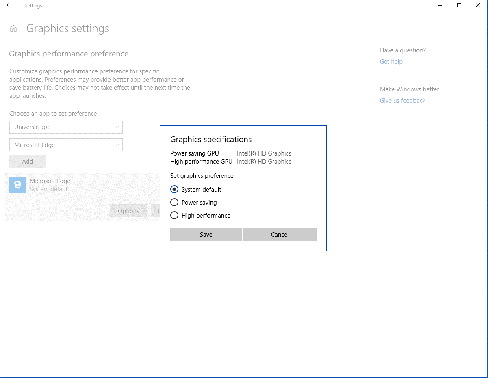The image size is (488, 378).
Task: Click 'System default' status under Microsoft Edge
Action: (50, 189)
